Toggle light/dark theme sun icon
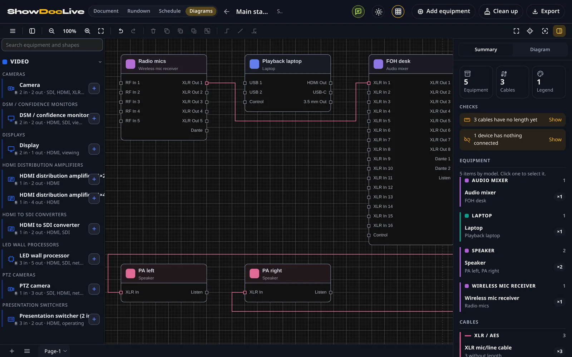Screen dimensions: 572x357 click(379, 11)
